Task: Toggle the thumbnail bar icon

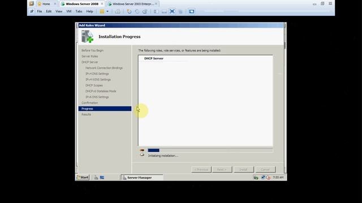Action: (164, 11)
